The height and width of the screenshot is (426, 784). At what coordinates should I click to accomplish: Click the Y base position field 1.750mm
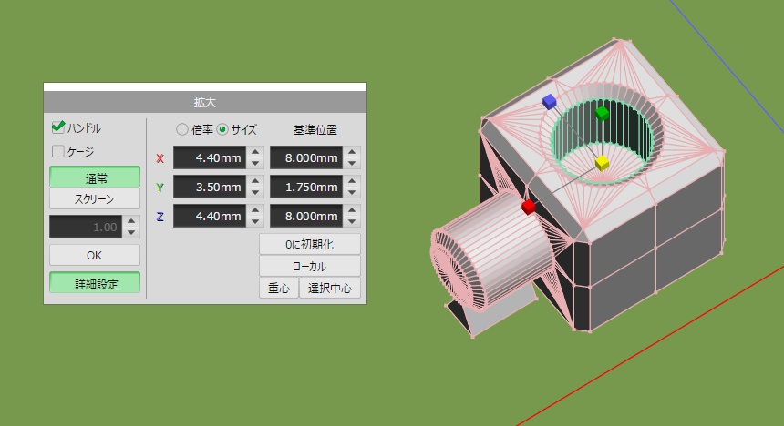pos(306,187)
